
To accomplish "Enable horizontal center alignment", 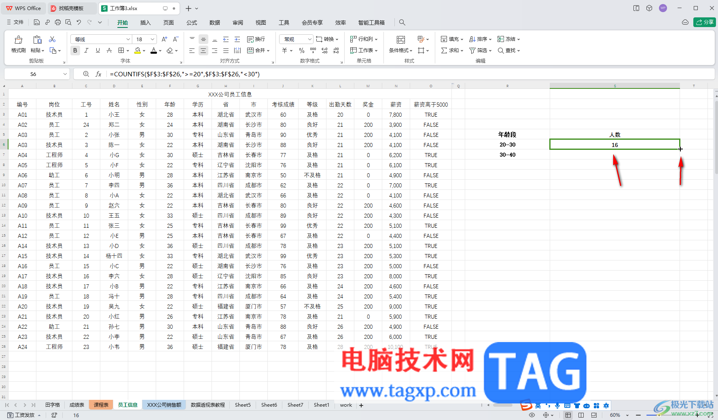I will pyautogui.click(x=203, y=50).
